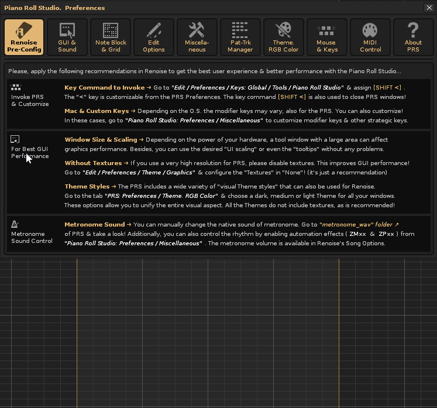Click the "Edit / Preferences / Theme / Graphics" text
This screenshot has width=437, height=408.
pyautogui.click(x=139, y=172)
